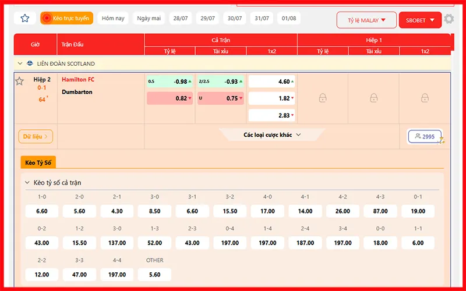
Task: Click the locked first-half over/under icon
Action: click(373, 98)
